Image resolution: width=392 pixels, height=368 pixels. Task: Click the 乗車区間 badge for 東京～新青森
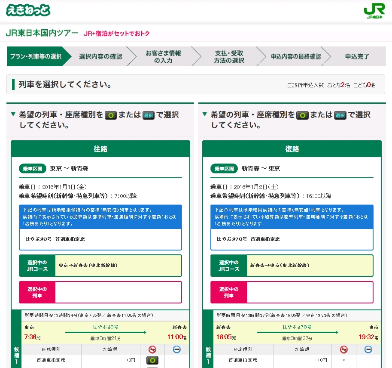coord(33,169)
